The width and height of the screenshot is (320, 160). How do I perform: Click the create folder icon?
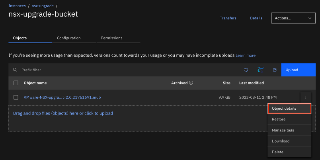[x=275, y=70]
